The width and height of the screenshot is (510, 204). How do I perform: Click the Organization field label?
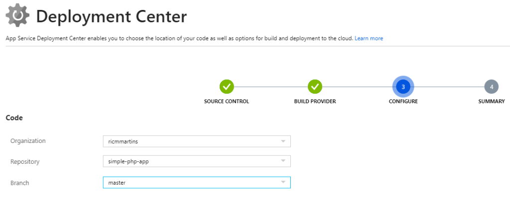click(x=28, y=141)
